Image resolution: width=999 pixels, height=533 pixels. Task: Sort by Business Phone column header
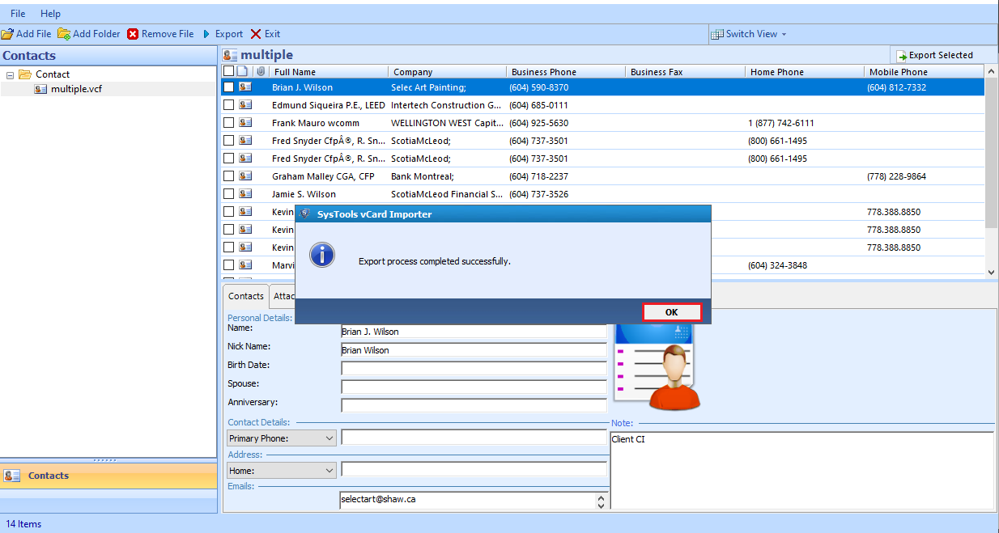567,72
